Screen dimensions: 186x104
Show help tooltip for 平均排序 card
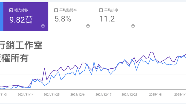(133, 26)
